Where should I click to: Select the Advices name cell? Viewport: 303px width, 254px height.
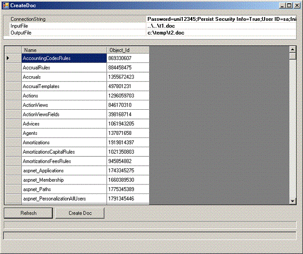(64, 124)
